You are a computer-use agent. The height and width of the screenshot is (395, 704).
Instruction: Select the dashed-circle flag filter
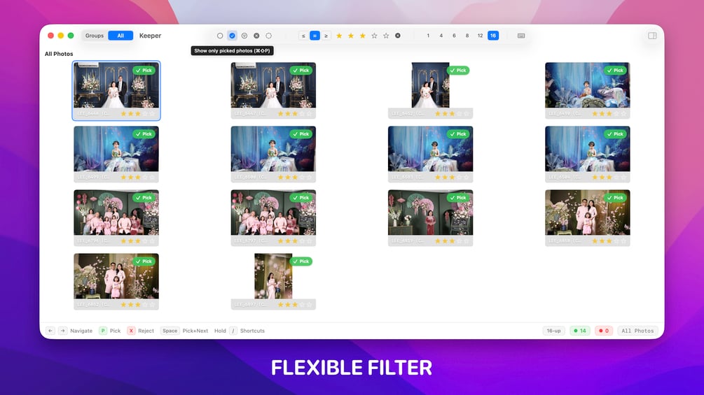268,36
